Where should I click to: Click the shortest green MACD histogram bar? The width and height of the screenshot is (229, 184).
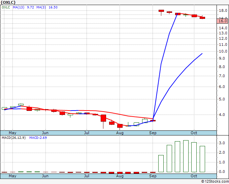[x=161, y=163]
